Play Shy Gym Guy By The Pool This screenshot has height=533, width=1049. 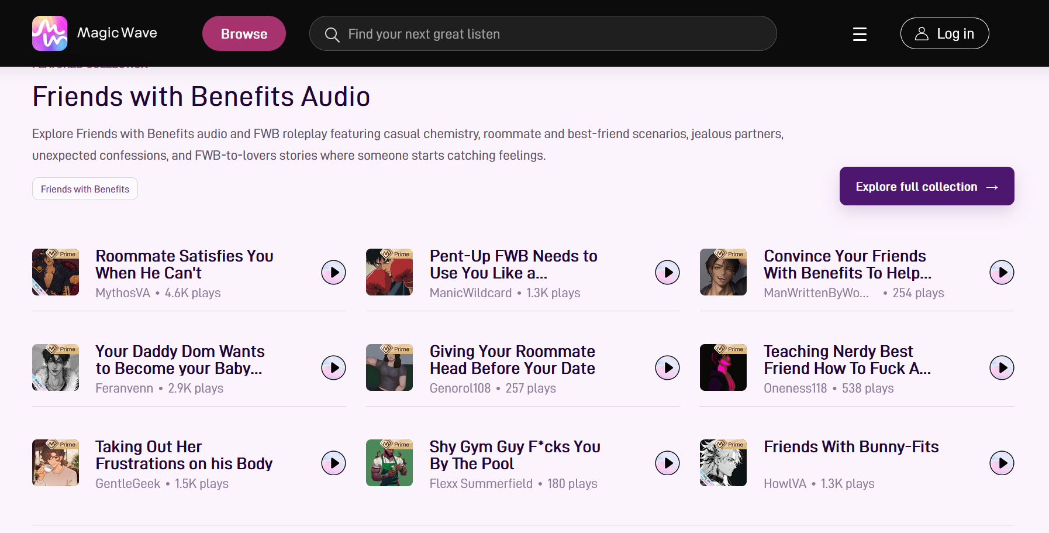668,463
